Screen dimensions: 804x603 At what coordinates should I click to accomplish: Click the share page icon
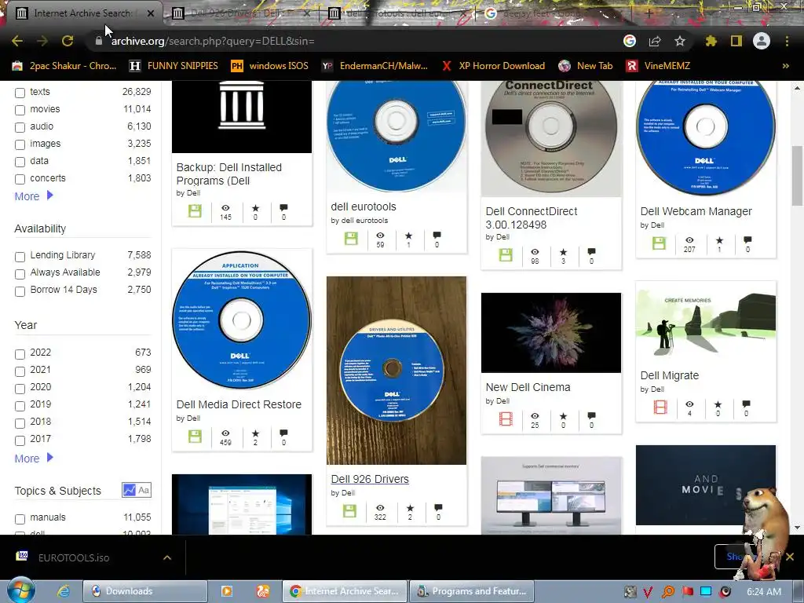click(x=655, y=41)
